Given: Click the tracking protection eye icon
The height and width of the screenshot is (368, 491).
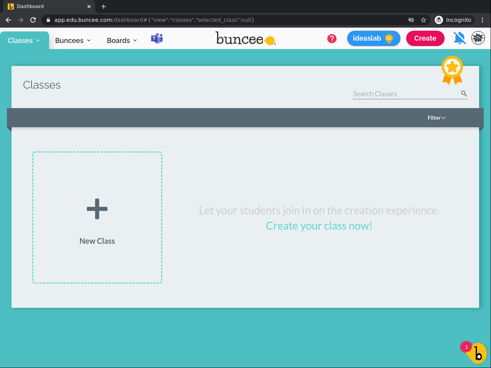Looking at the screenshot, I should tap(411, 20).
